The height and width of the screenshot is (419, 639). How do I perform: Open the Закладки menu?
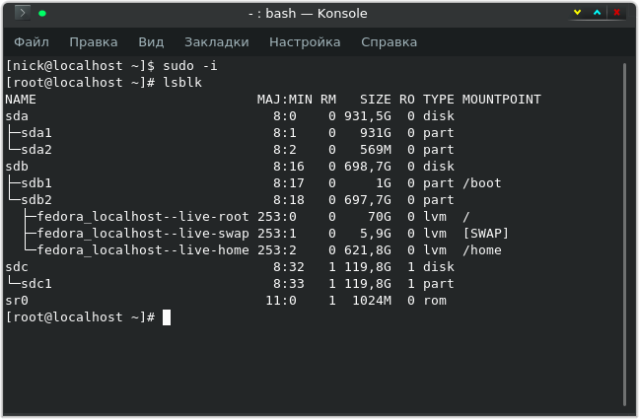(x=216, y=42)
